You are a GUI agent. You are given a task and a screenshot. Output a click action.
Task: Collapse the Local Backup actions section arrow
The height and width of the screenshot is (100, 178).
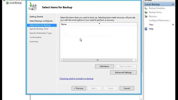pyautogui.click(x=173, y=4)
